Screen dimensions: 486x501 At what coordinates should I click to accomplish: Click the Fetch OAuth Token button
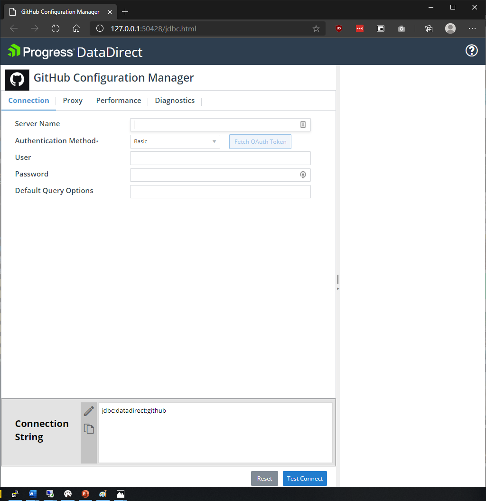(x=260, y=141)
